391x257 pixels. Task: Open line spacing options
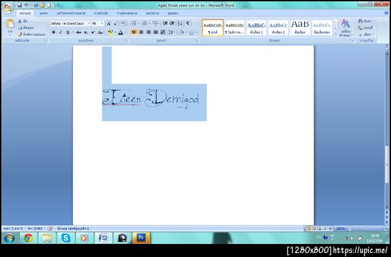coord(171,33)
